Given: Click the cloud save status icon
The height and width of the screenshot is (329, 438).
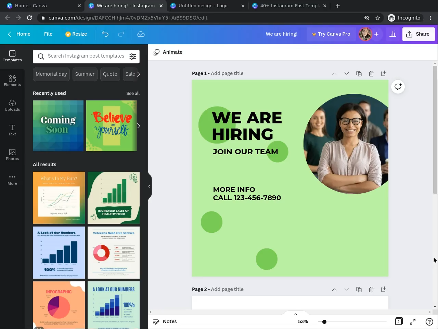Looking at the screenshot, I should (x=141, y=34).
